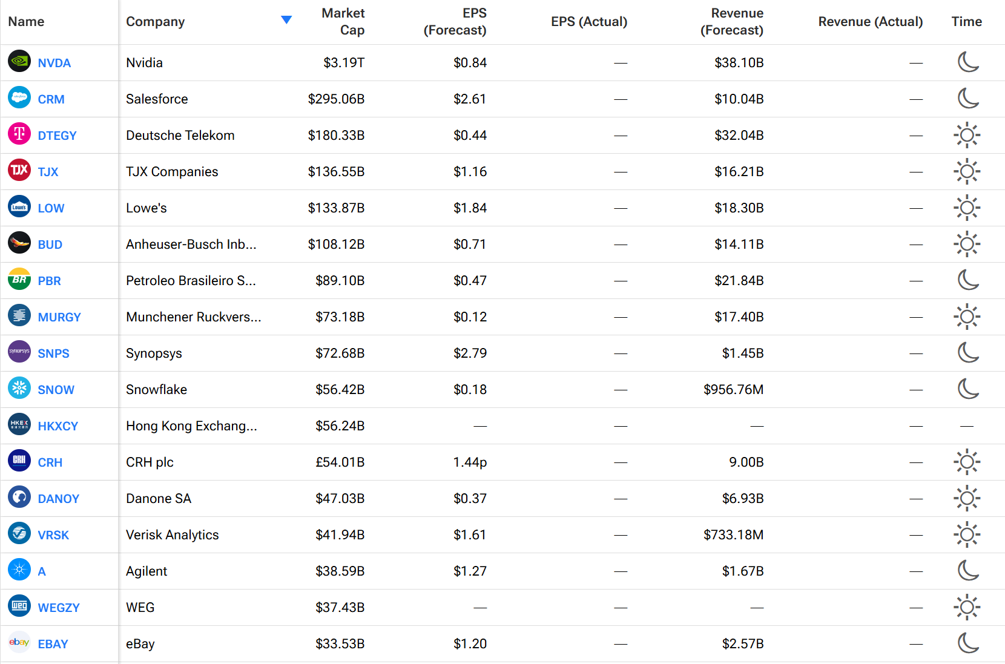Click the moon icon in Snowflake row
The width and height of the screenshot is (1005, 664).
[x=968, y=389]
